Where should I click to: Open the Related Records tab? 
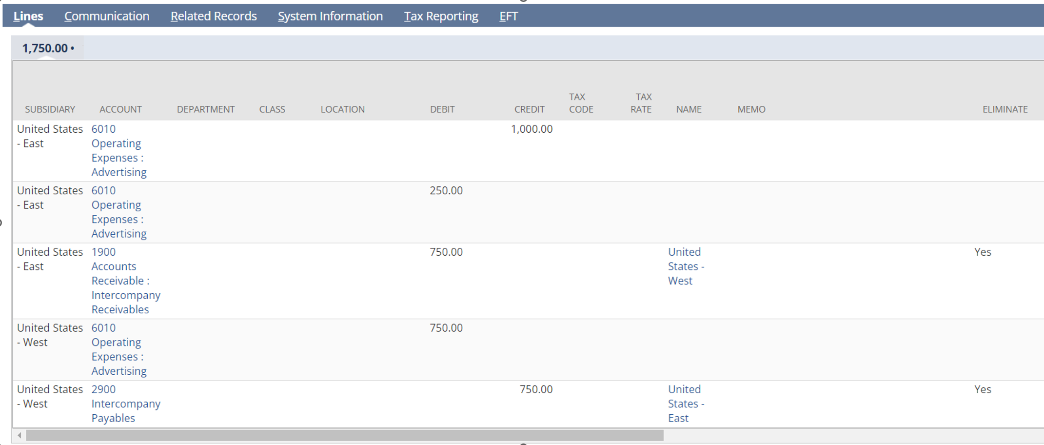(213, 16)
